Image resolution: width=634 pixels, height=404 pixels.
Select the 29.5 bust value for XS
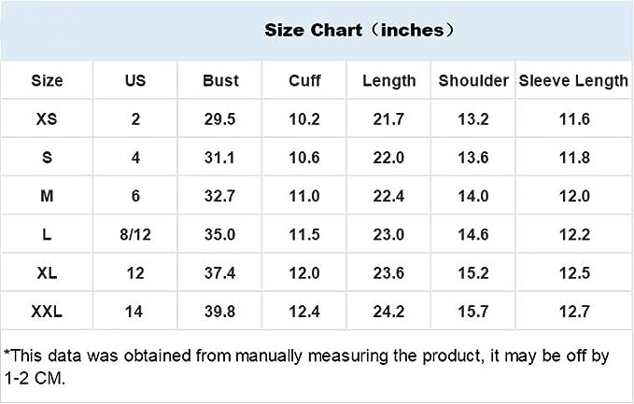coord(220,119)
